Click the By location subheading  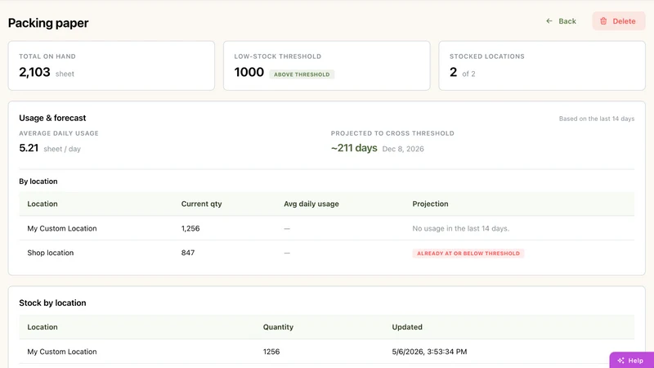tap(38, 182)
